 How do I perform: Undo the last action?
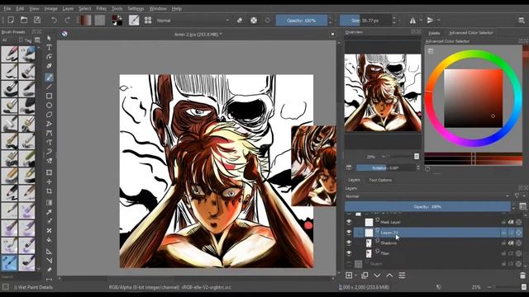pyautogui.click(x=54, y=20)
